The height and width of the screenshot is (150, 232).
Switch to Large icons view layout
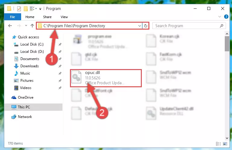coord(225,144)
